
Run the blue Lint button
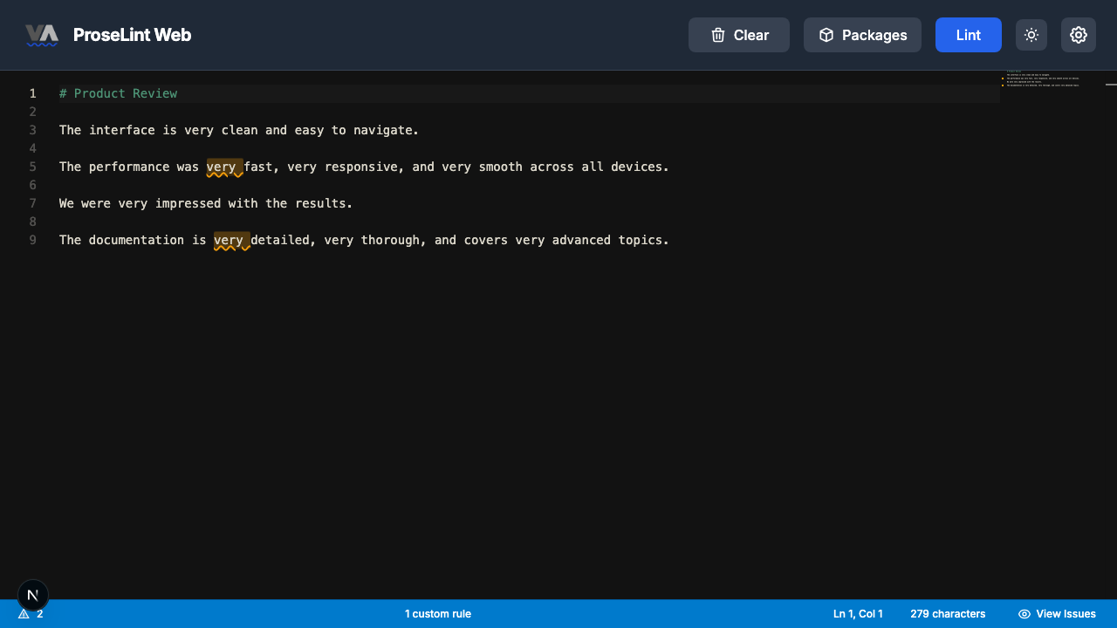[x=968, y=35]
